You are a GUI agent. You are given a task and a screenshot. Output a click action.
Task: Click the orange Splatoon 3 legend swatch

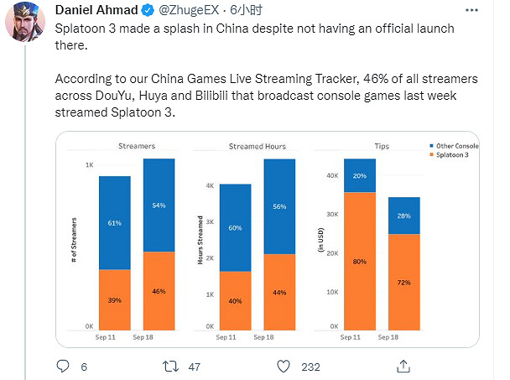429,154
